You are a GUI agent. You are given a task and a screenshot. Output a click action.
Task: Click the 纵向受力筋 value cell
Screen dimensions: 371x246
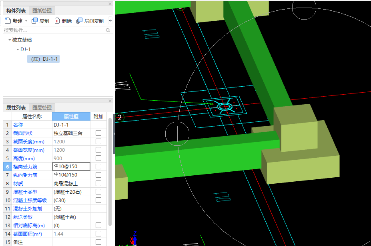(x=71, y=175)
